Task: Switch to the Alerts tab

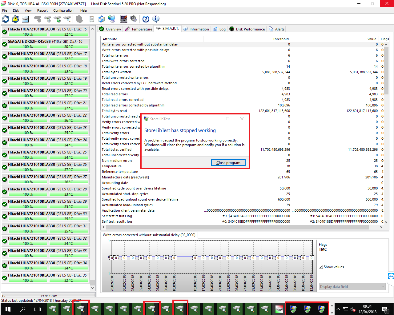Action: (x=276, y=29)
